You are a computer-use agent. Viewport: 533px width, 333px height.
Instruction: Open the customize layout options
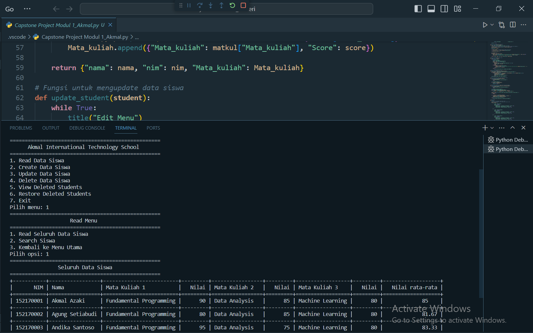pyautogui.click(x=457, y=9)
